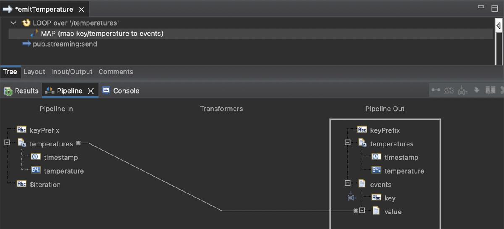Open the Console view tab
Image resolution: width=504 pixels, height=229 pixels.
point(121,91)
